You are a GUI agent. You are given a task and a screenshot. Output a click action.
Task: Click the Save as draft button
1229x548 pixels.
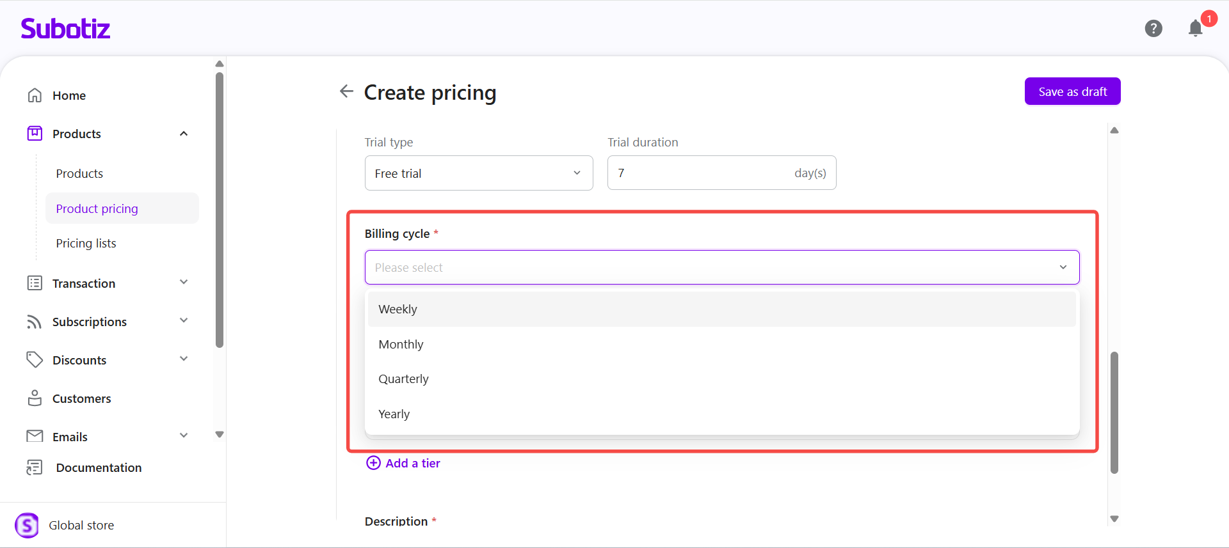click(x=1072, y=91)
